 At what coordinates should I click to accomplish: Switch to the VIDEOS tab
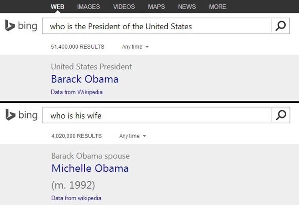[124, 7]
